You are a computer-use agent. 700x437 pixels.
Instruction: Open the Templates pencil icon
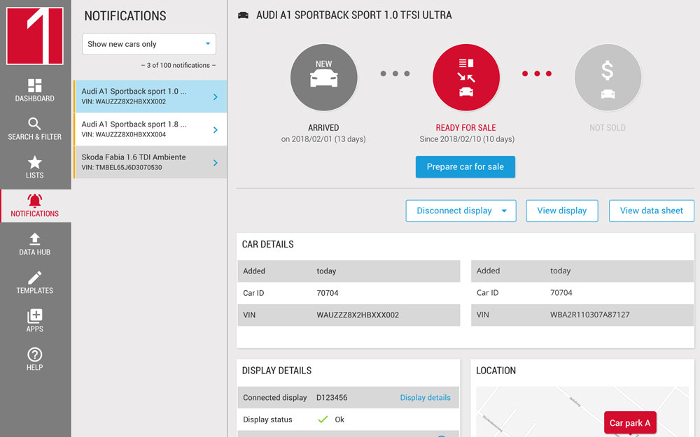[34, 278]
